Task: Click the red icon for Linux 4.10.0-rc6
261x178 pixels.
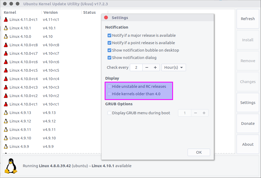Action: (x=6, y=62)
